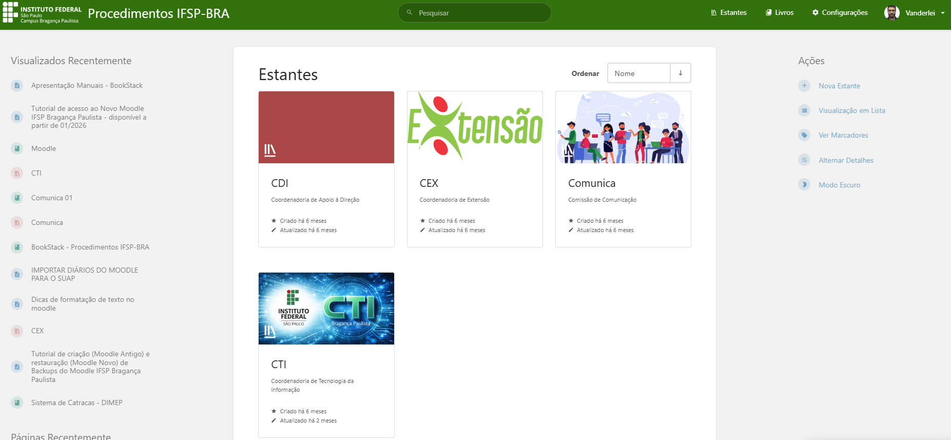951x440 pixels.
Task: Click the shelf icon beside CEX in sidebar
Action: pyautogui.click(x=17, y=331)
